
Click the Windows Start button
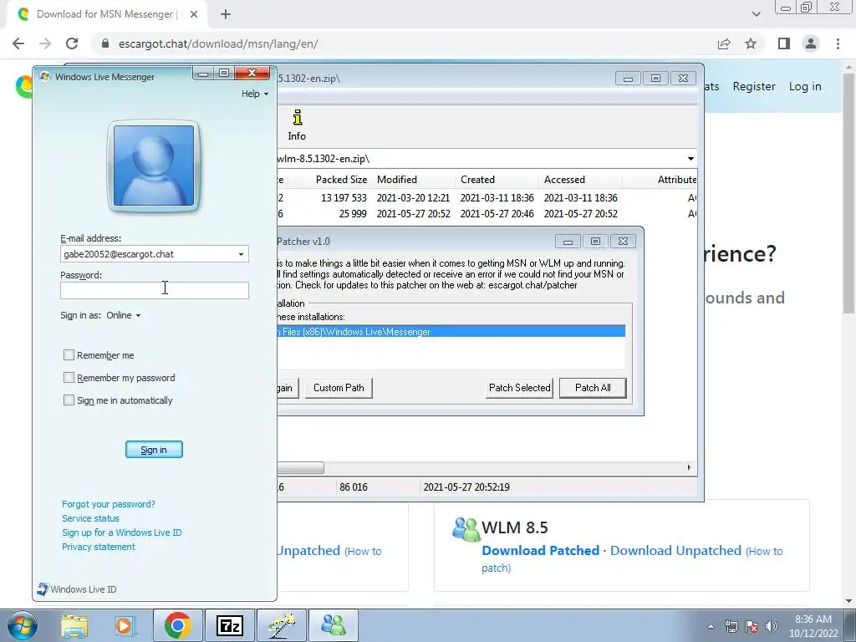click(22, 625)
